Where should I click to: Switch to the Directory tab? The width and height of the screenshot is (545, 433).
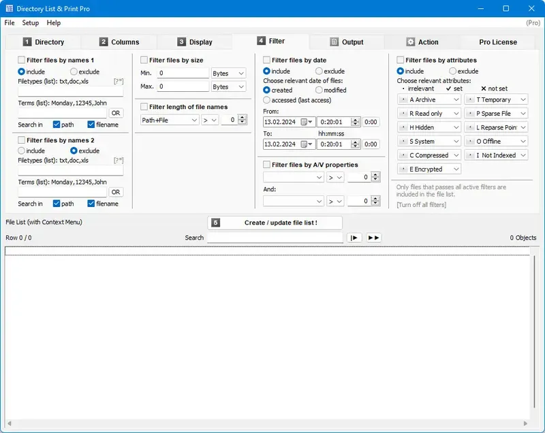tap(44, 42)
